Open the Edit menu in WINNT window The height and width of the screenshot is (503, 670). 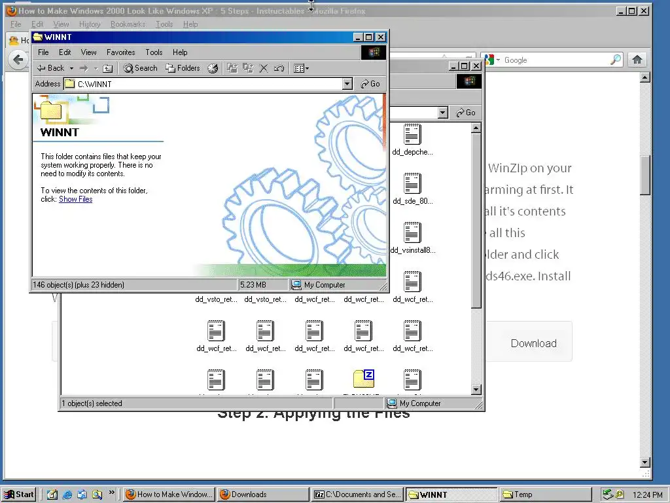coord(65,52)
